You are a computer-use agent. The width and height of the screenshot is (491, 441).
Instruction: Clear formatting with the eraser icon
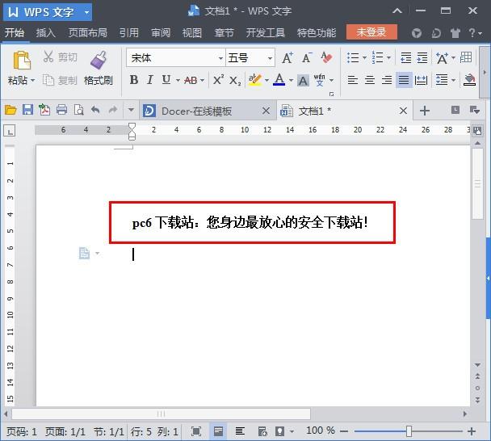tap(326, 57)
